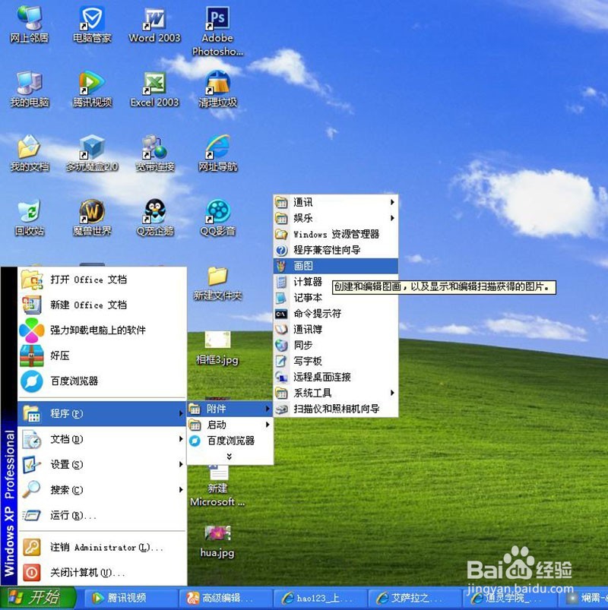Expand the 附件 submenu item
The width and height of the screenshot is (608, 610).
pos(230,409)
